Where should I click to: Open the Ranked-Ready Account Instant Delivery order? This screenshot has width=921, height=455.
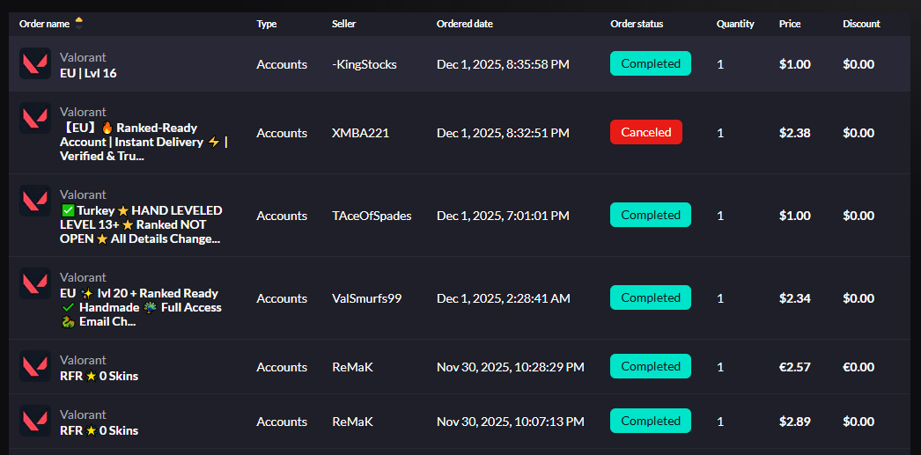tap(144, 142)
